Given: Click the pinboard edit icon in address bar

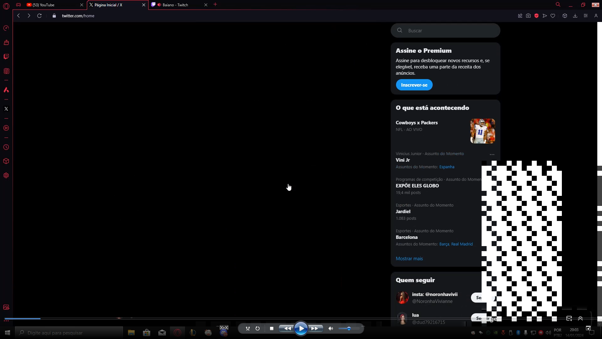Looking at the screenshot, I should point(520,16).
